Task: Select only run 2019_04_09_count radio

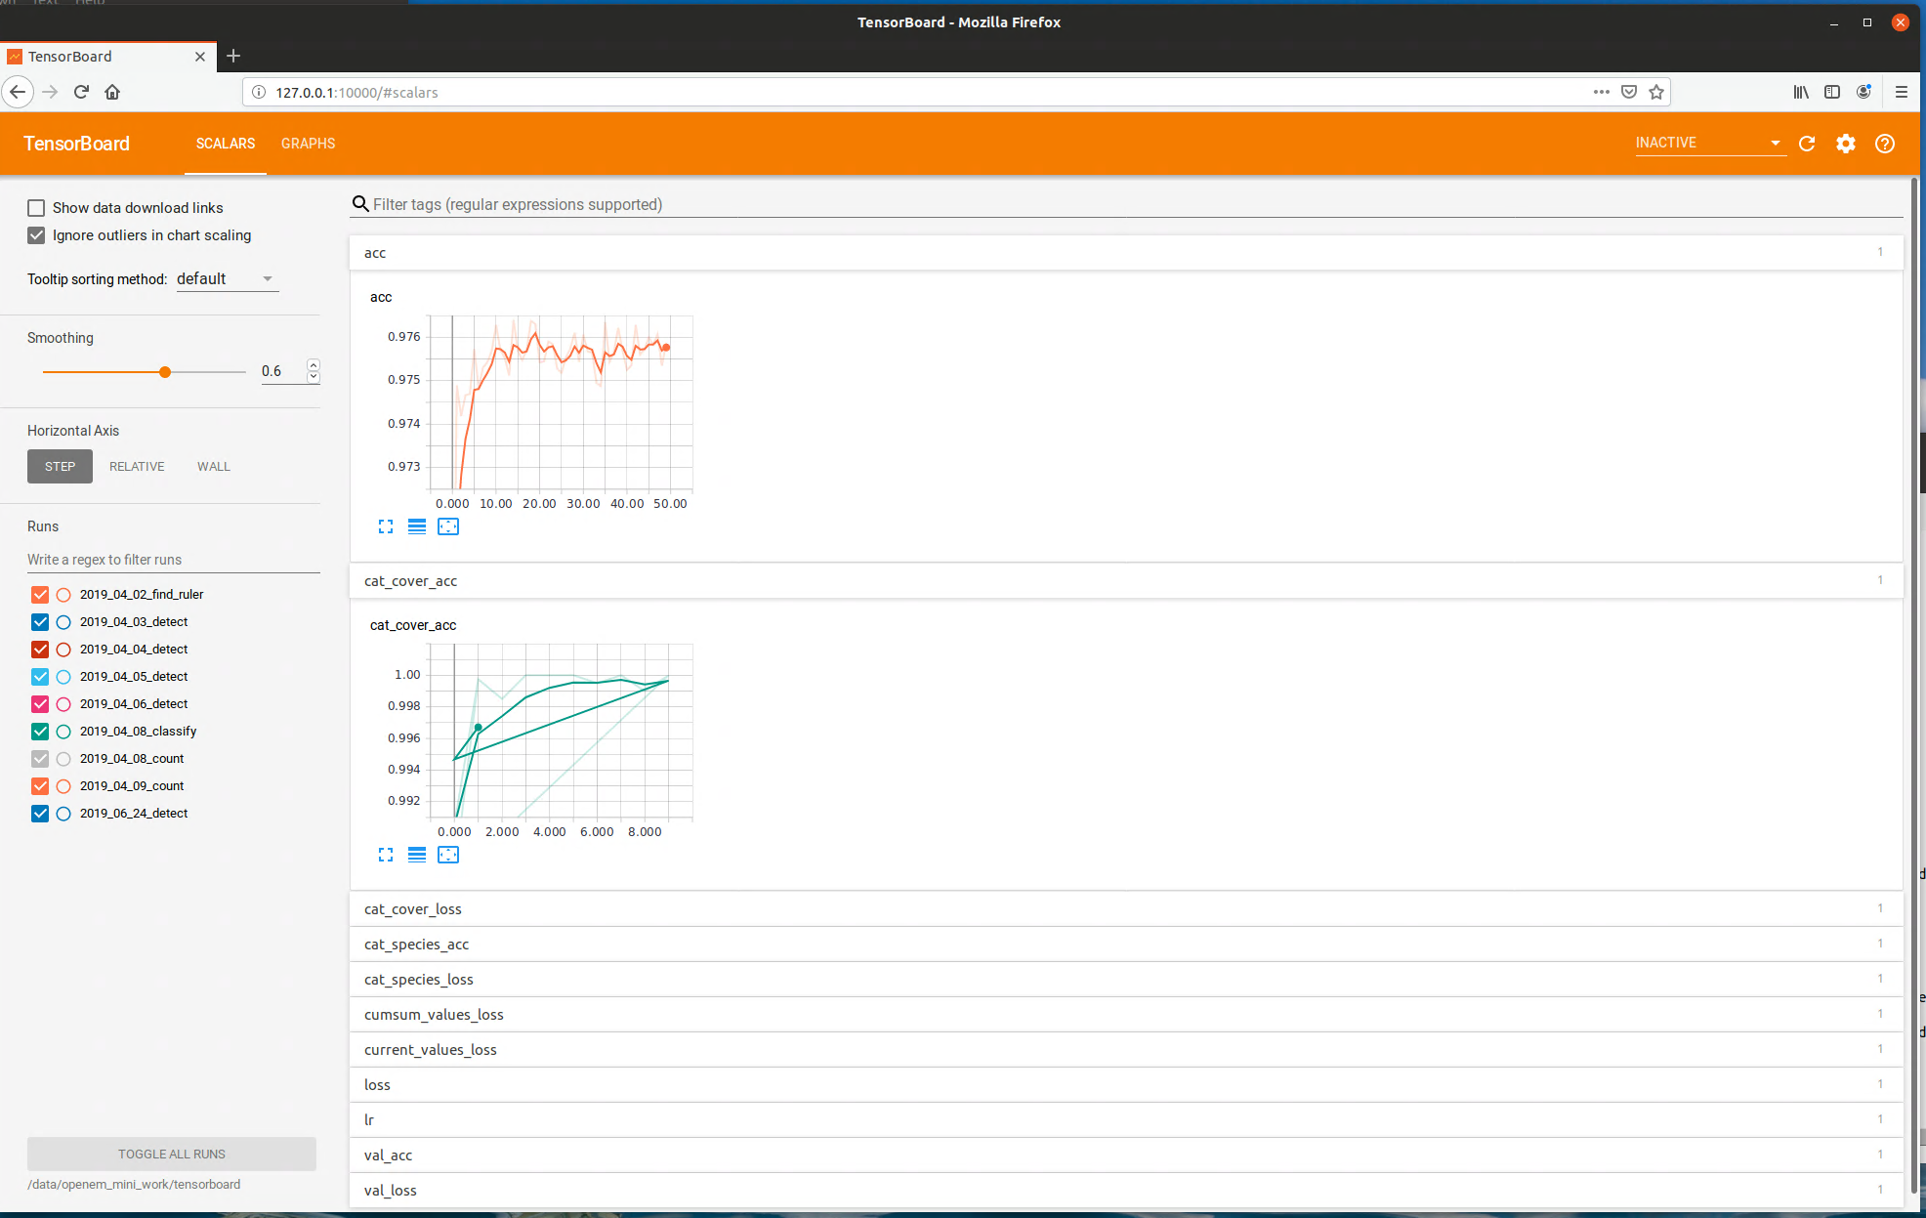Action: tap(63, 786)
